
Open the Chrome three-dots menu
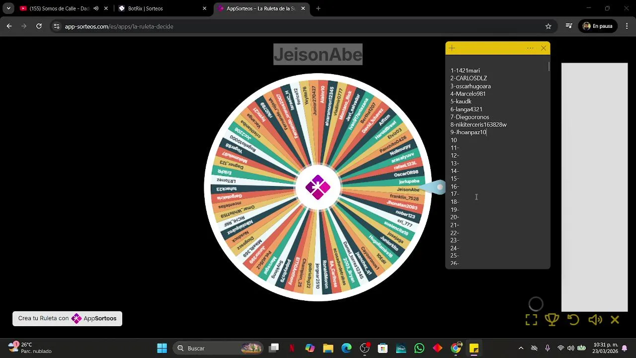click(627, 26)
